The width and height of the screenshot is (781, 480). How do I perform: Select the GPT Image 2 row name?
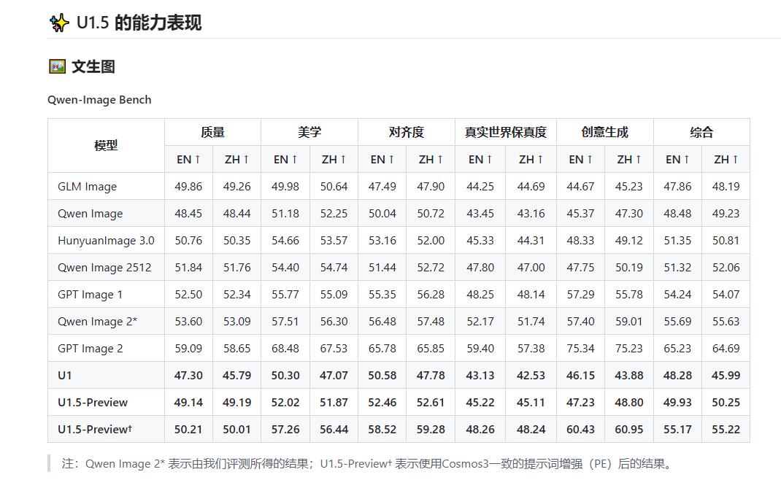coord(91,348)
